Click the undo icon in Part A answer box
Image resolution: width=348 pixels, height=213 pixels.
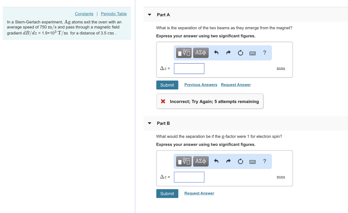(x=216, y=53)
